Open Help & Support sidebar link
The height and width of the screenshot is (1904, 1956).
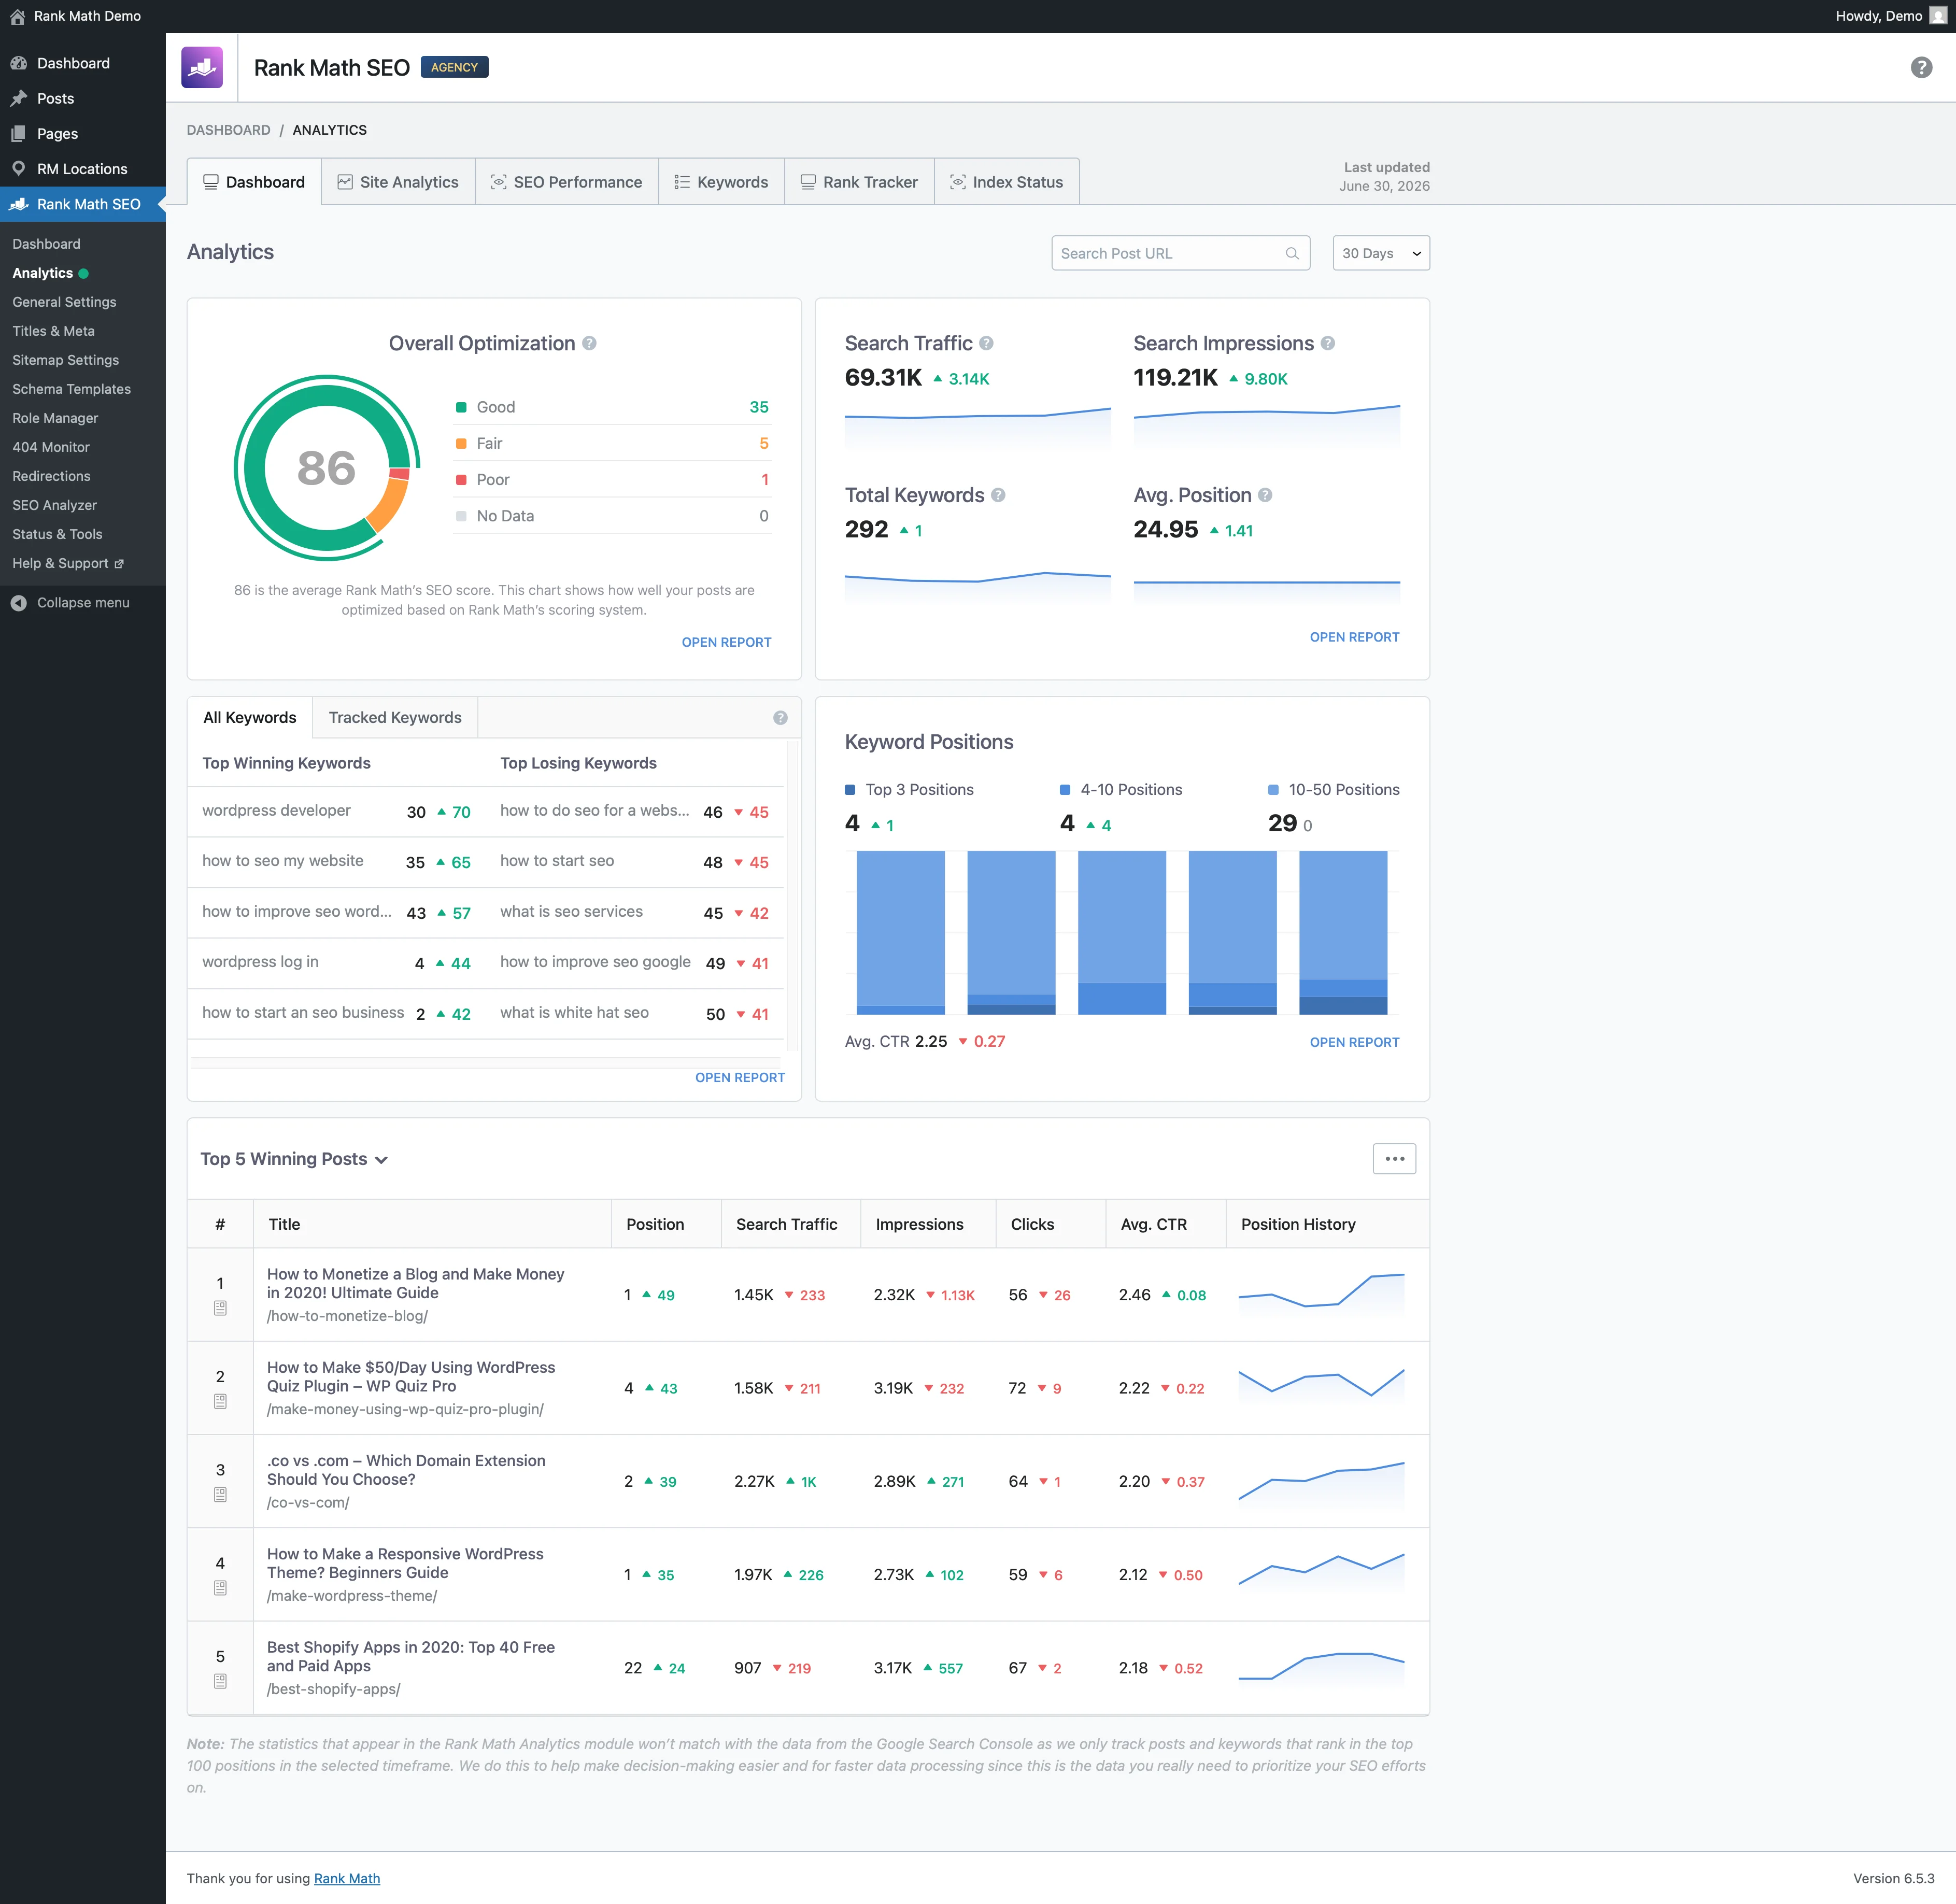click(x=68, y=563)
